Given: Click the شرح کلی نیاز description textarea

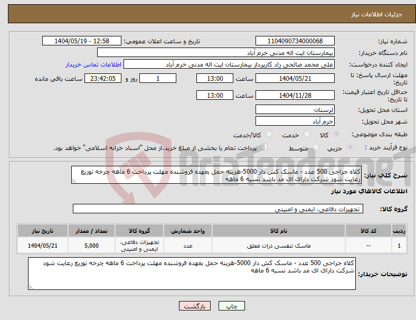Looking at the screenshot, I should click(x=216, y=175).
